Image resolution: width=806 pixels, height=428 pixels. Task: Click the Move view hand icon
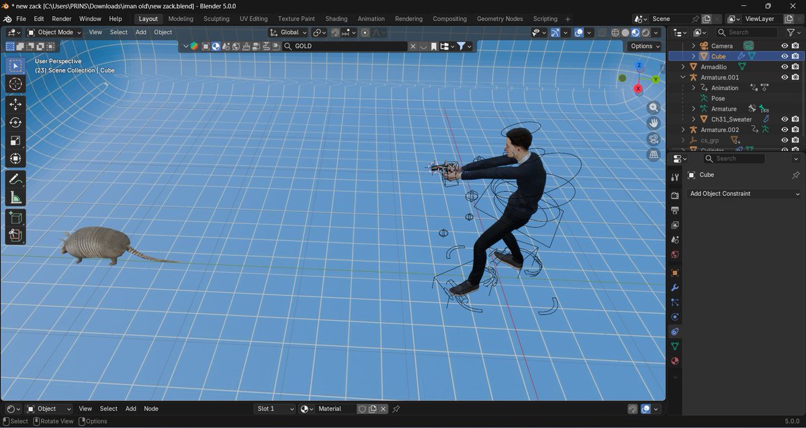pos(654,123)
